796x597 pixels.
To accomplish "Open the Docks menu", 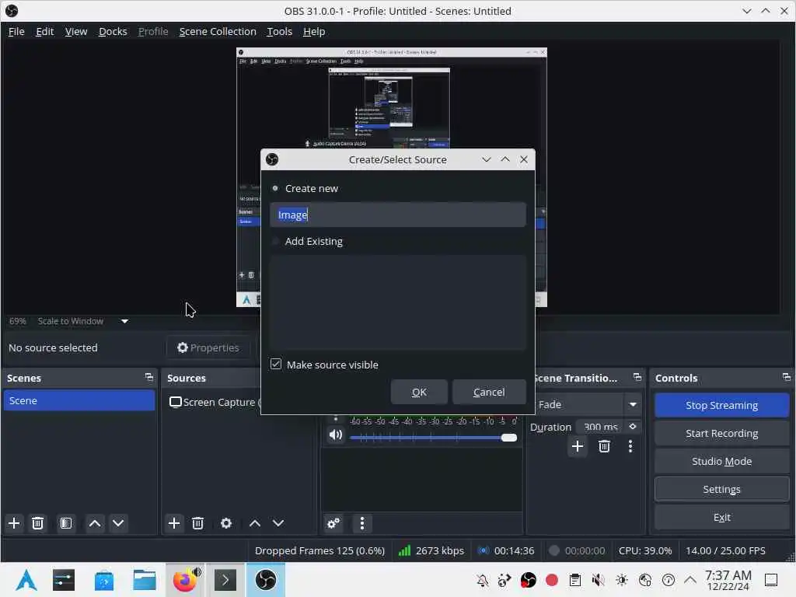I will coord(113,31).
